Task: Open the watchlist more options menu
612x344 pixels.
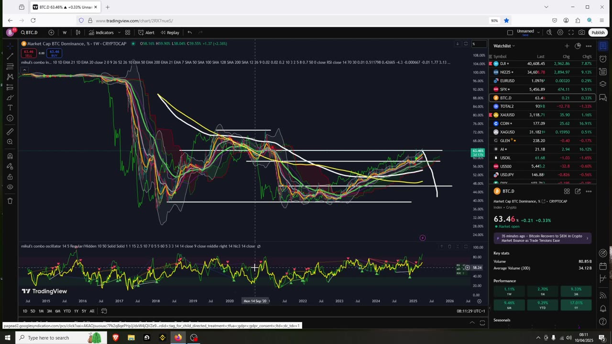Action: [589, 46]
